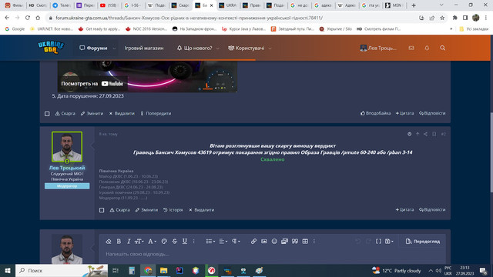Open the text color dropdown
Screen dimensions: 493x277
click(x=152, y=241)
